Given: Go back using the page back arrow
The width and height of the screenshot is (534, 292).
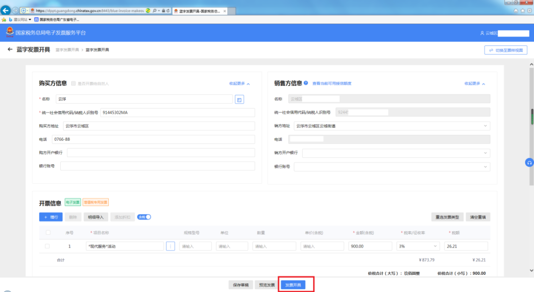Looking at the screenshot, I should [10, 49].
